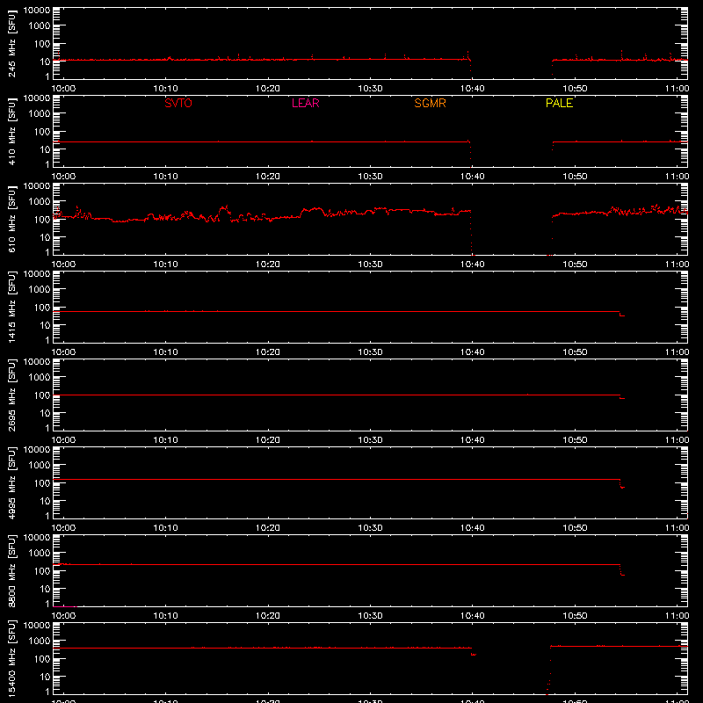Image resolution: width=703 pixels, height=703 pixels.
Task: Select the '4995 MHz [SFU]' axis title
Action: [11, 482]
